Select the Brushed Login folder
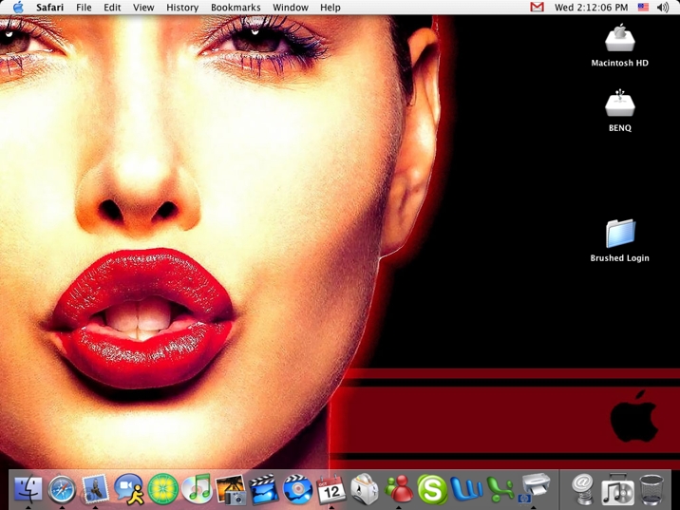The height and width of the screenshot is (510, 680). pos(620,233)
